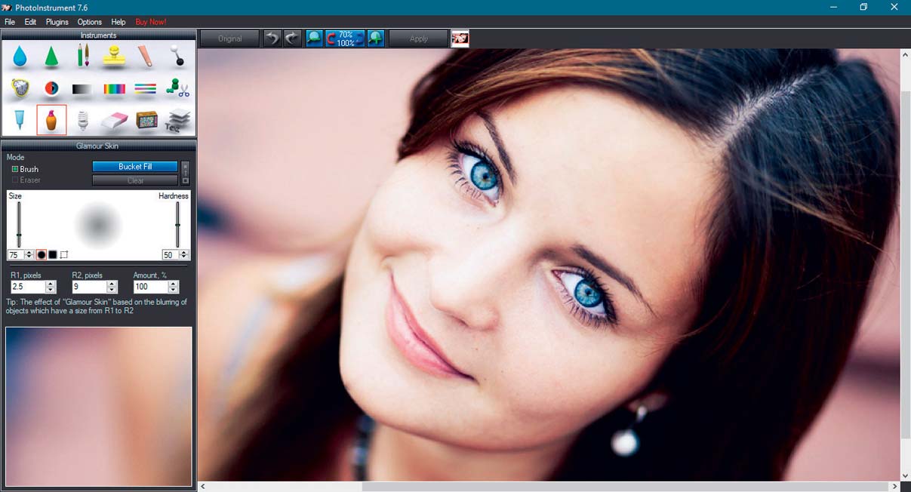Open the Layers and Text tool
The image size is (911, 492).
[177, 120]
